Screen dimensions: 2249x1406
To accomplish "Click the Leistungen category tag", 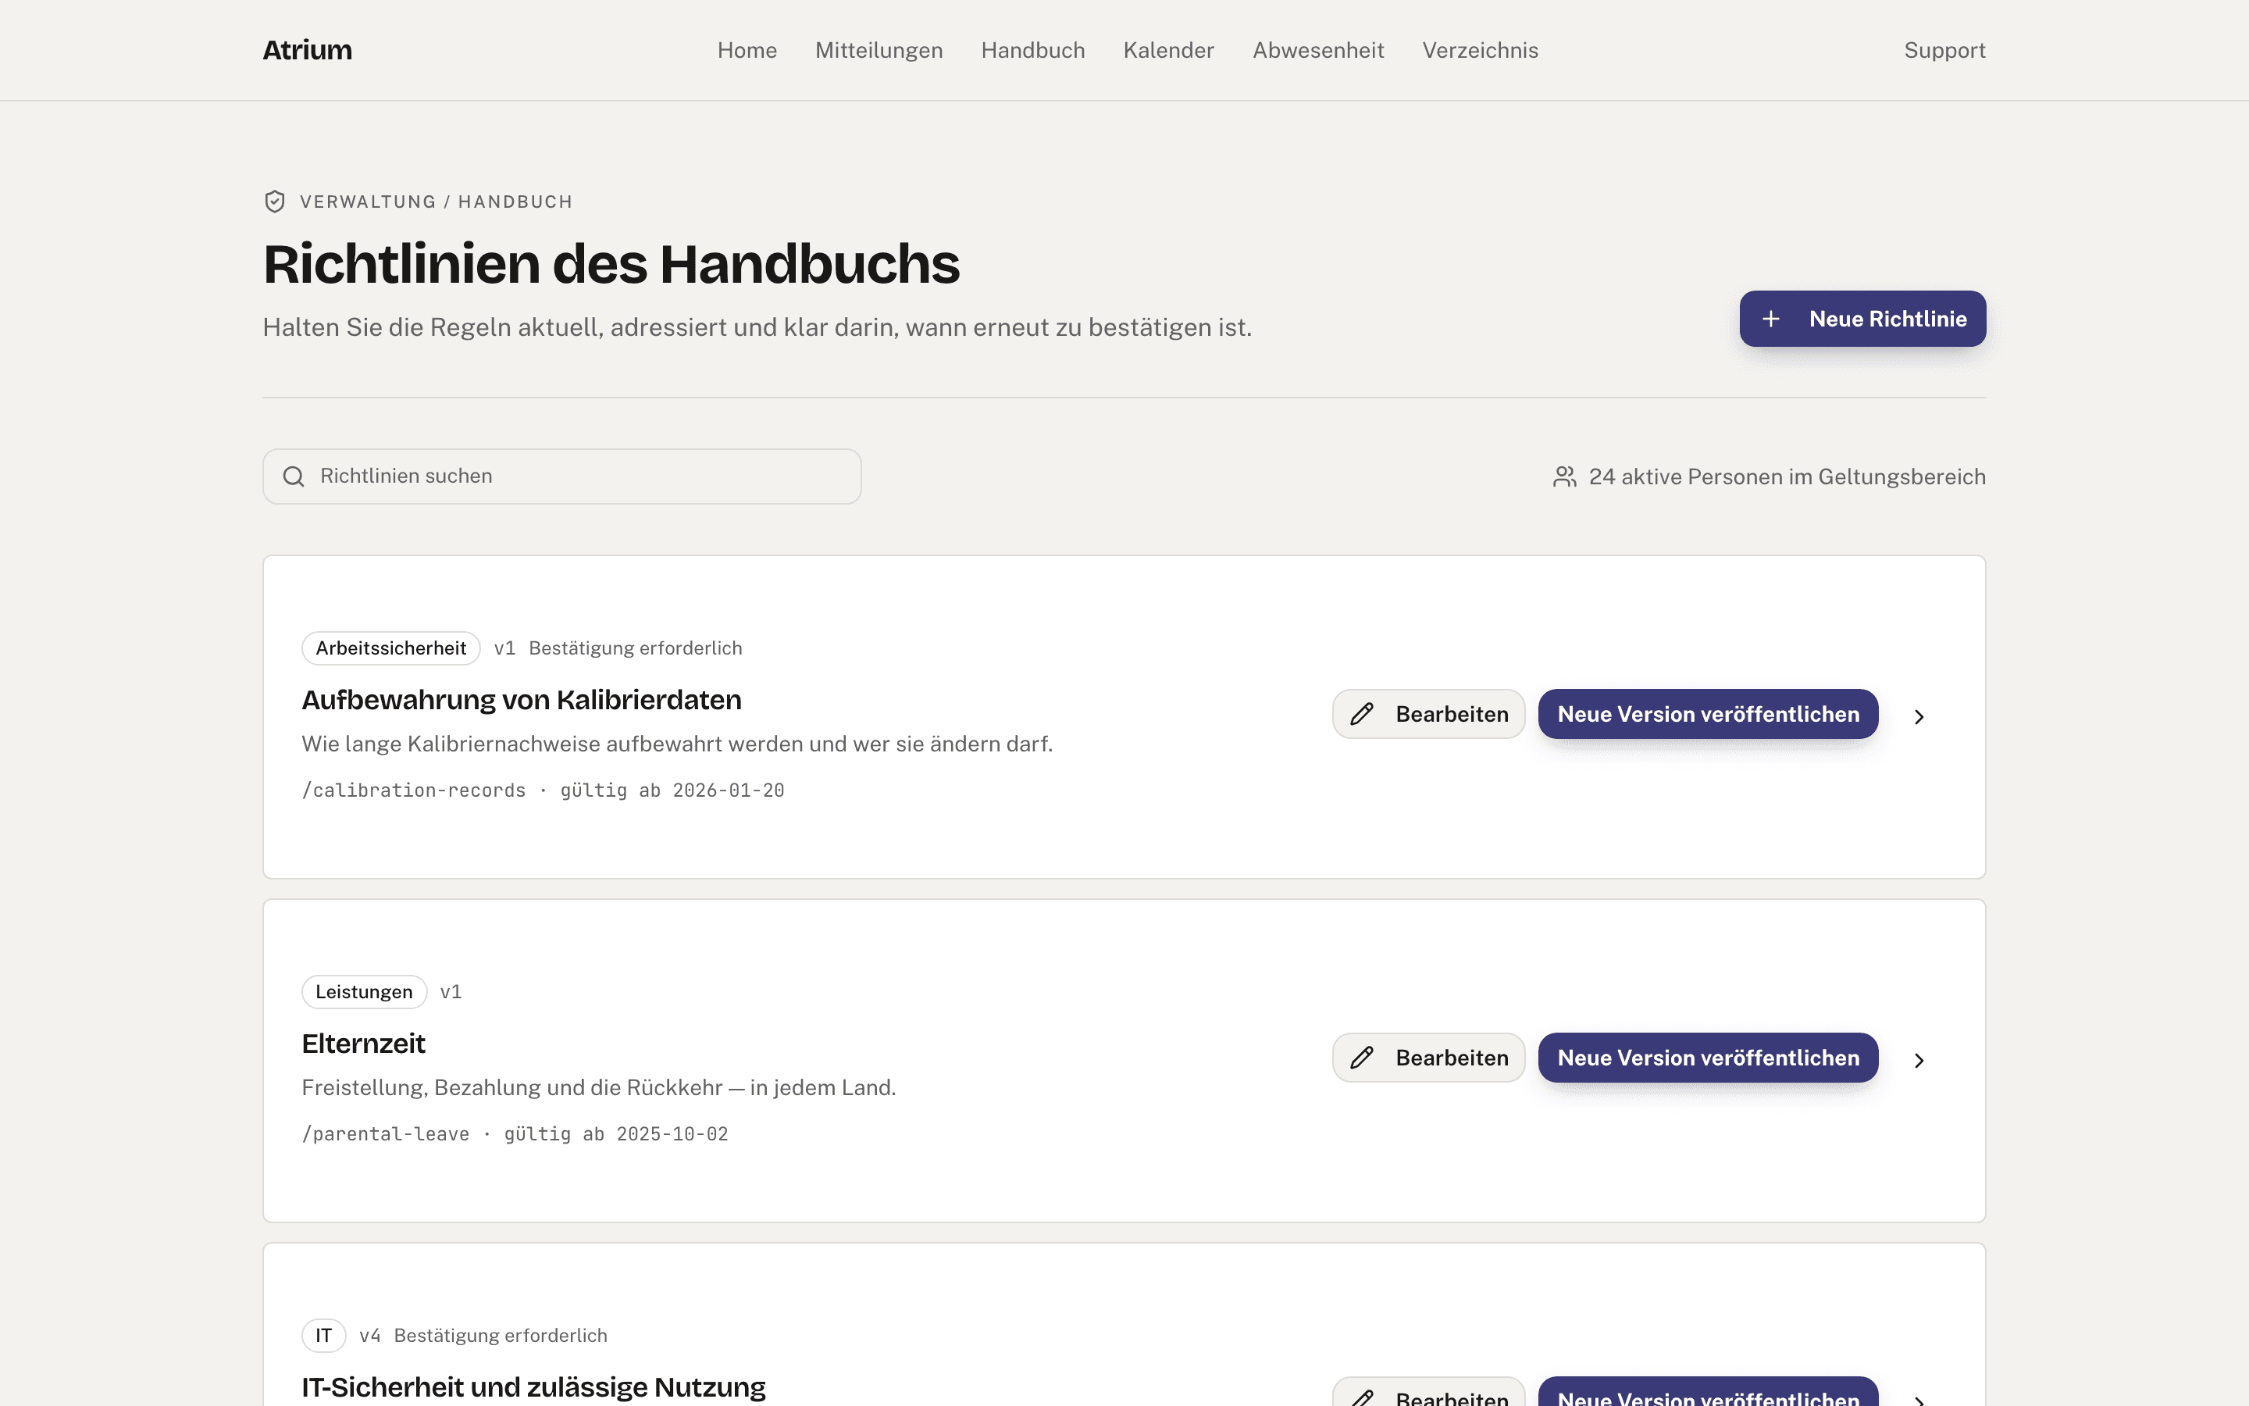I will point(365,992).
